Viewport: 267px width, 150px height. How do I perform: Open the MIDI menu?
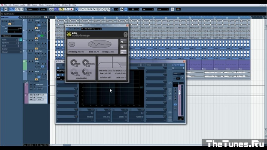(29, 5)
